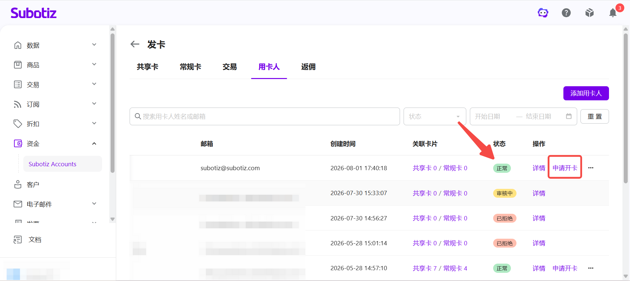Click the 商品 product icon in sidebar
The image size is (630, 281).
point(18,65)
